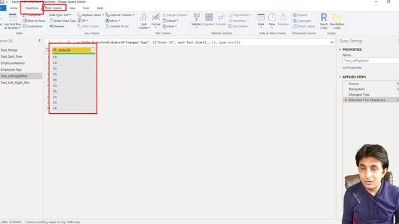
Task: Open the Tools ribbon tab
Action: (86, 8)
